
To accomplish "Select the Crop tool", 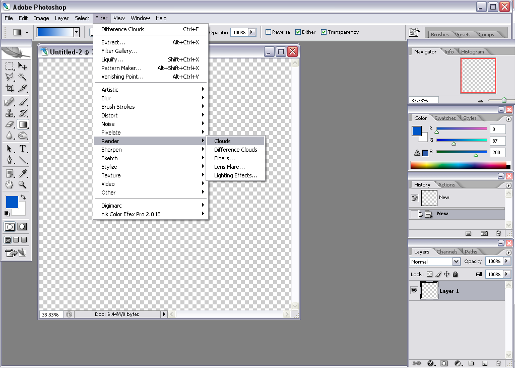I will tap(10, 88).
